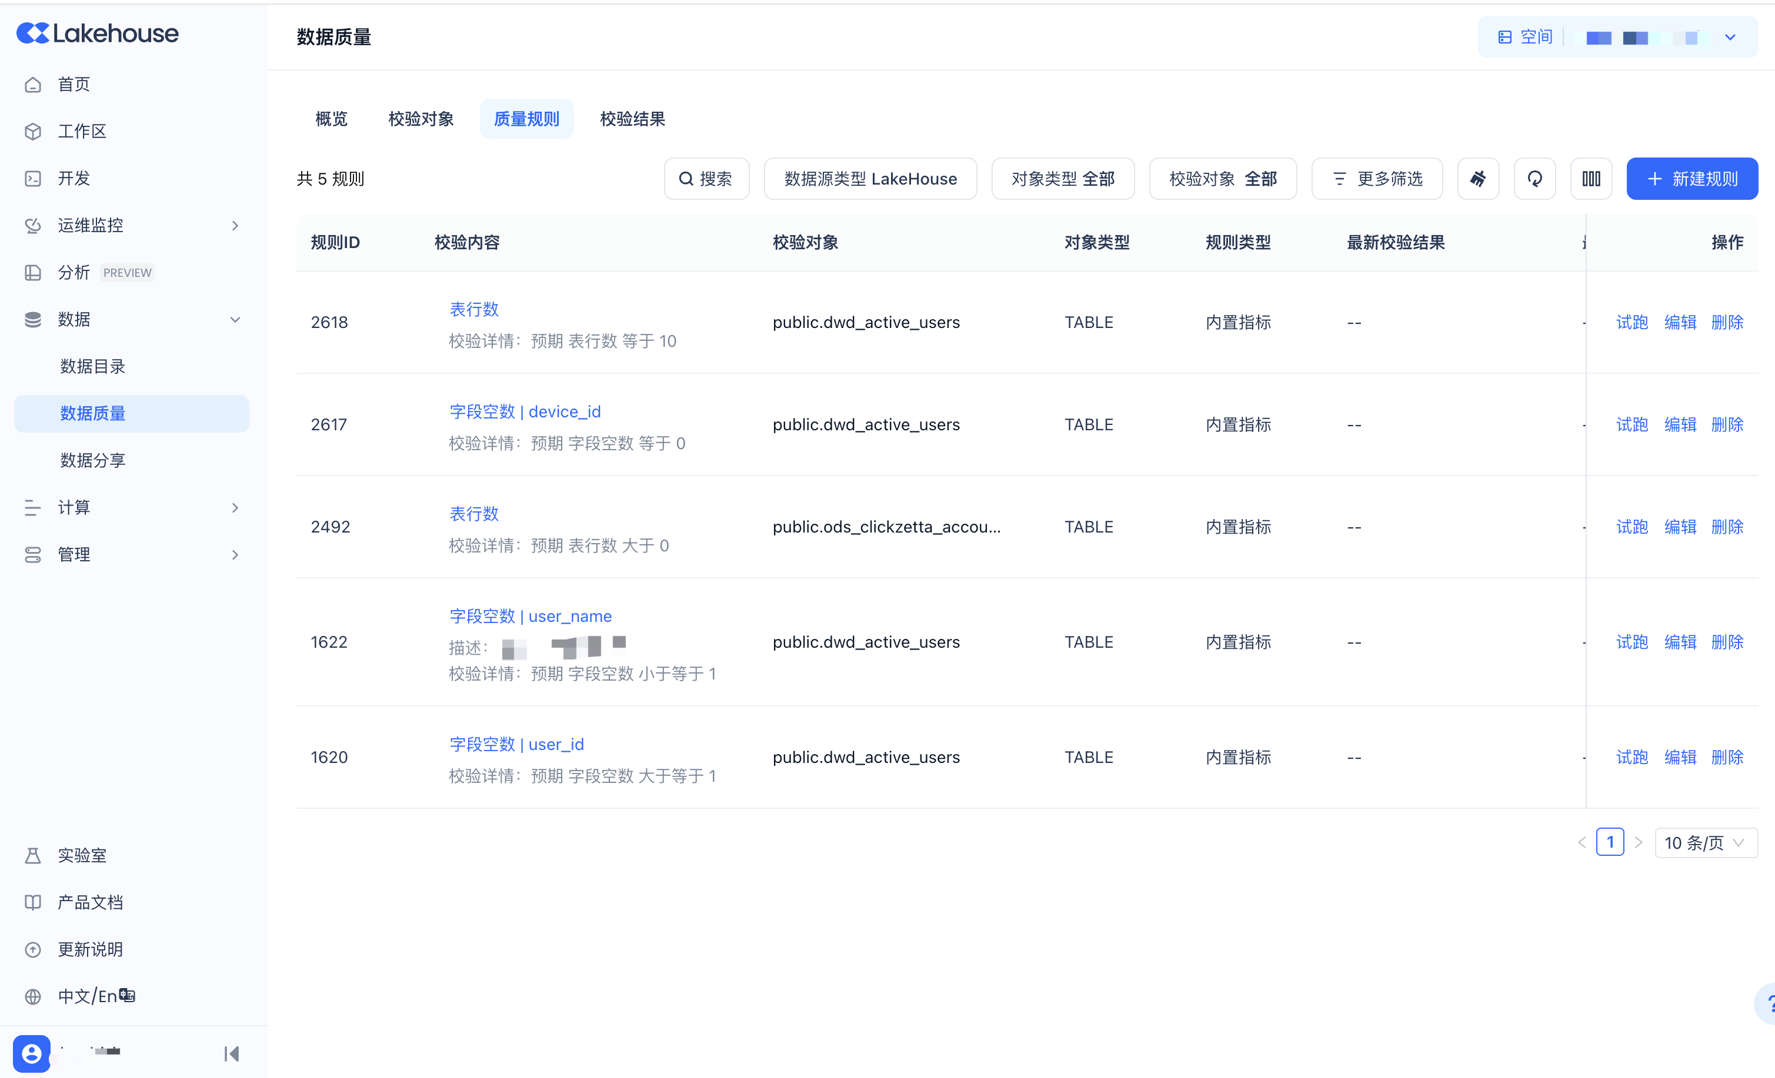Go to 首页 home

click(x=74, y=84)
